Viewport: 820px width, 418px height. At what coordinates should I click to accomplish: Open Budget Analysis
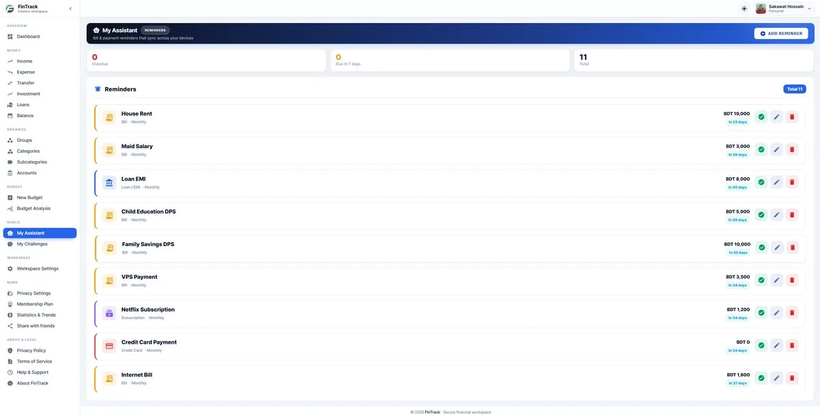pyautogui.click(x=40, y=209)
